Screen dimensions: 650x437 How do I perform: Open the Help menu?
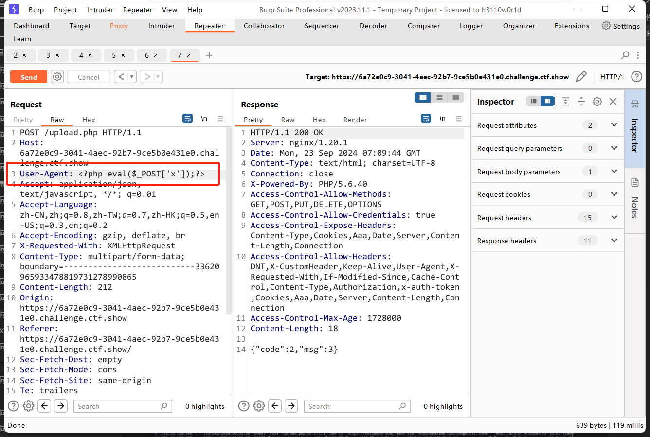click(195, 10)
